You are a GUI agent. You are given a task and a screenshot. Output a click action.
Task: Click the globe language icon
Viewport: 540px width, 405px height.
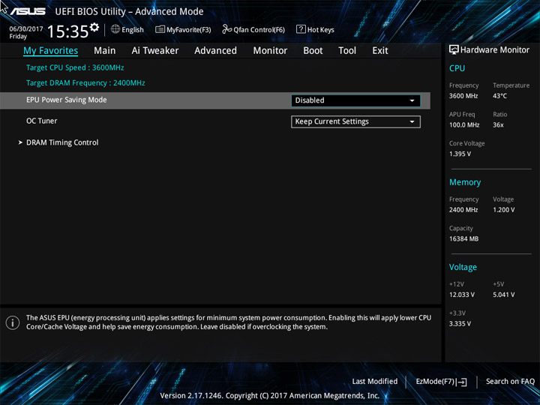click(x=115, y=29)
